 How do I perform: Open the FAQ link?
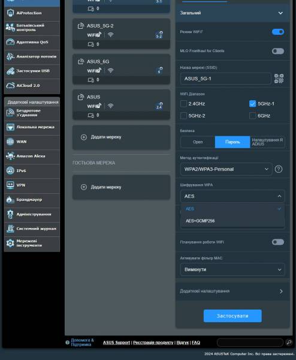coord(196,343)
